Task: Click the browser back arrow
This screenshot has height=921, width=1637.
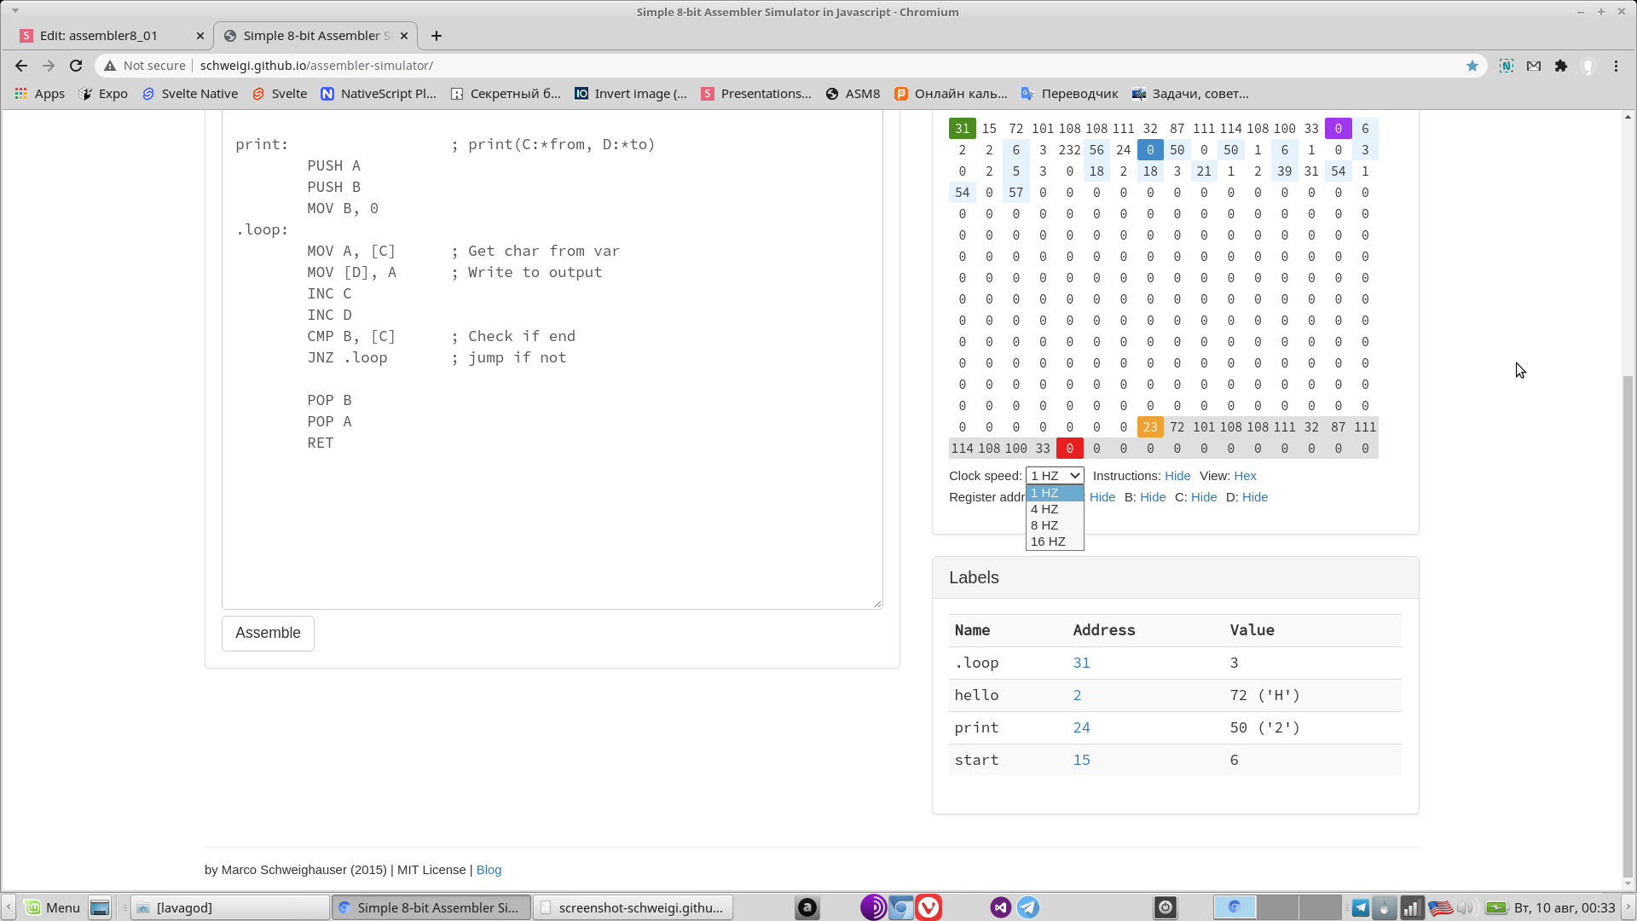Action: 21,66
